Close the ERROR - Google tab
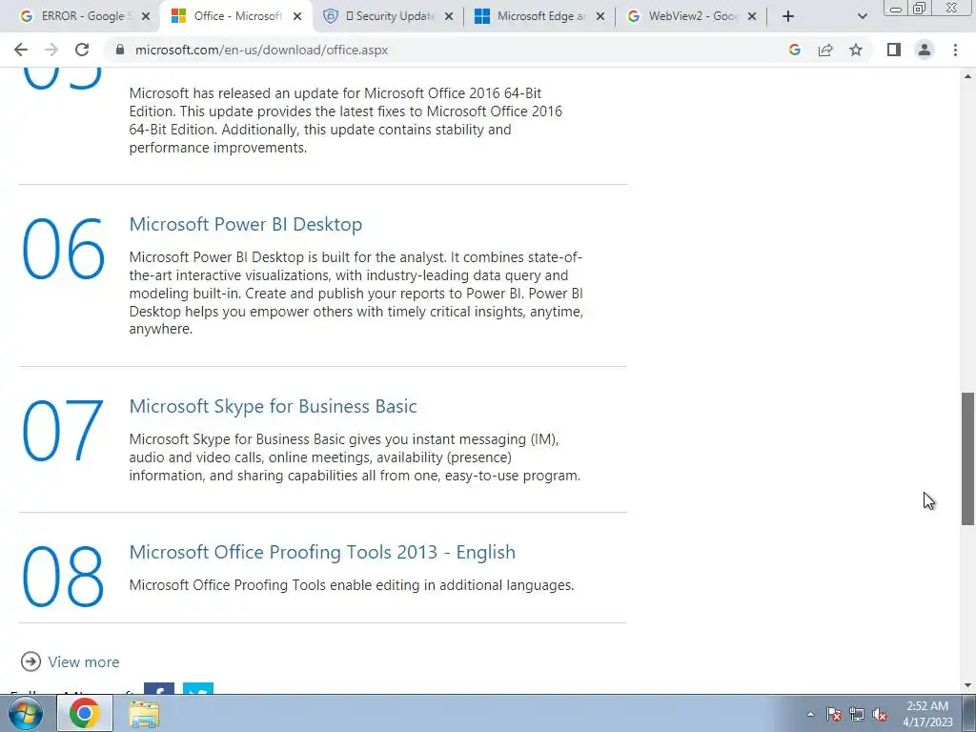The height and width of the screenshot is (732, 976). click(146, 16)
